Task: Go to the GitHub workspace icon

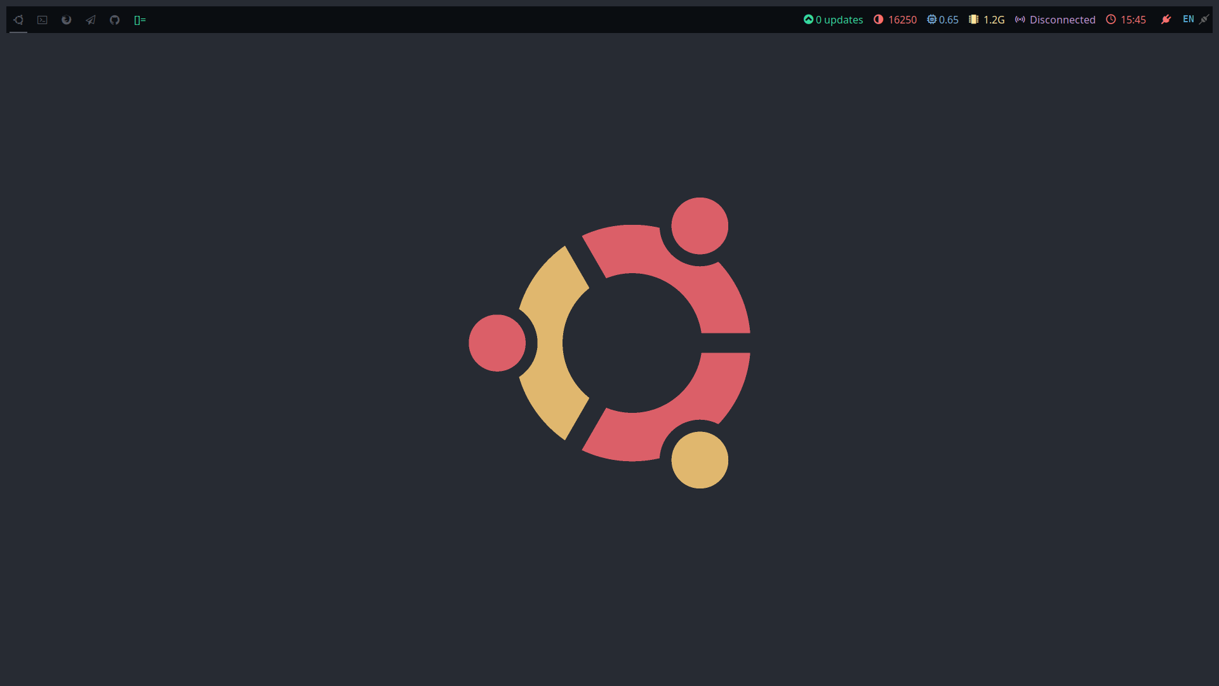Action: 115,20
